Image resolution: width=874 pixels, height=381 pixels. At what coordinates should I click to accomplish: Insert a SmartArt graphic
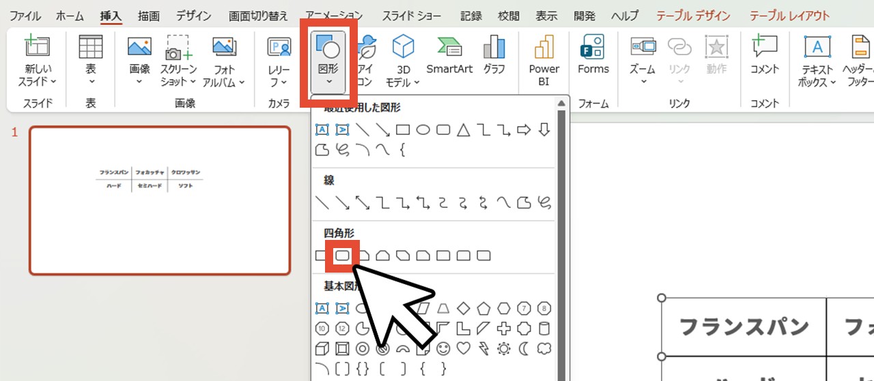click(449, 55)
